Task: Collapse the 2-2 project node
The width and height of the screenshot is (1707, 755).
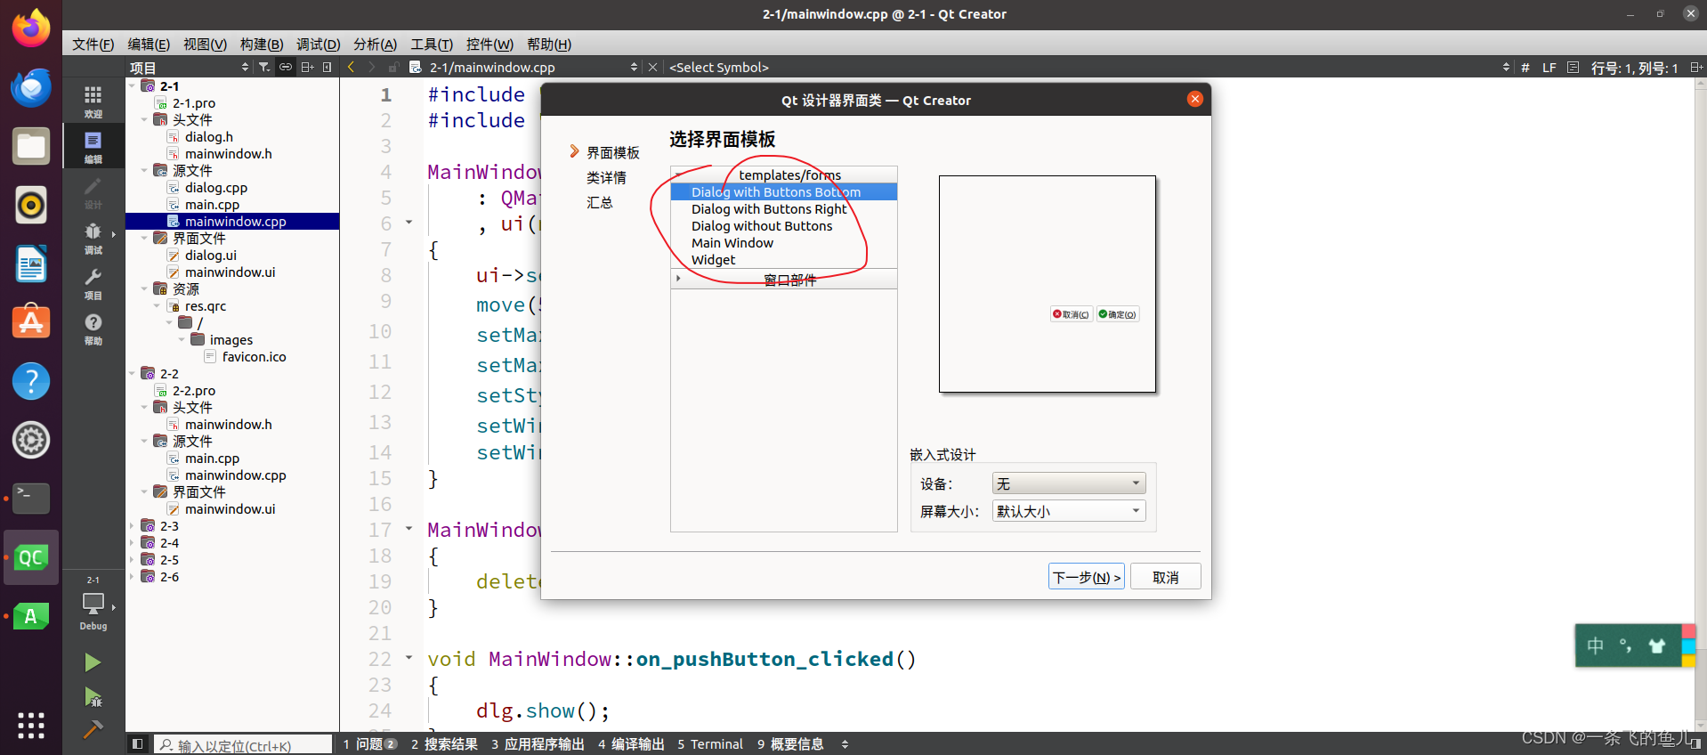Action: 132,374
